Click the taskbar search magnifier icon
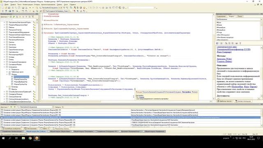This screenshot has width=263, height=148. click(10, 138)
